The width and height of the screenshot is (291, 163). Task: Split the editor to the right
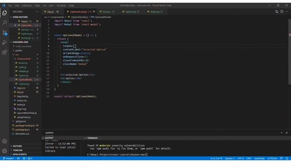pos(282,12)
